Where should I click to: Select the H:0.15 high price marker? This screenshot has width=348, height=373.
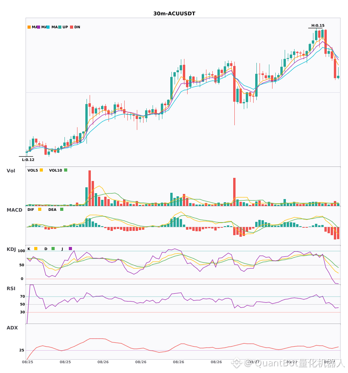[x=318, y=26]
